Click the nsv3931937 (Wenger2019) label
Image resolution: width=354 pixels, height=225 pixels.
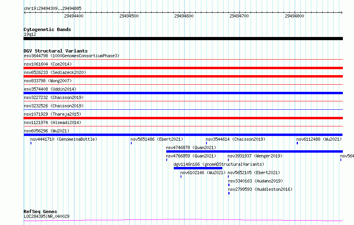(255, 156)
